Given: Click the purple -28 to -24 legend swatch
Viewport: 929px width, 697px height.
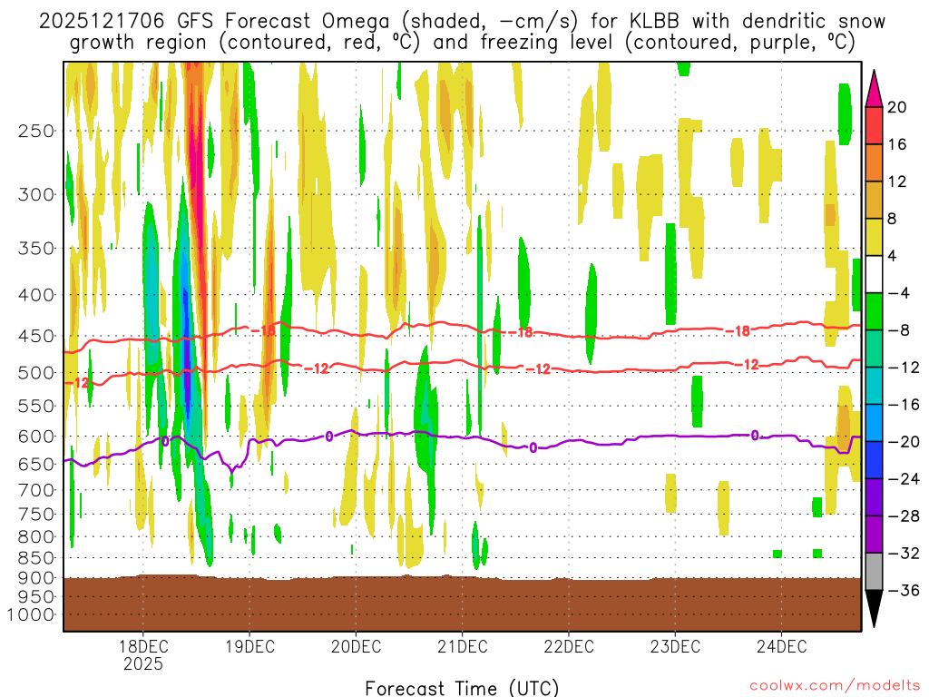Looking at the screenshot, I should click(x=874, y=496).
